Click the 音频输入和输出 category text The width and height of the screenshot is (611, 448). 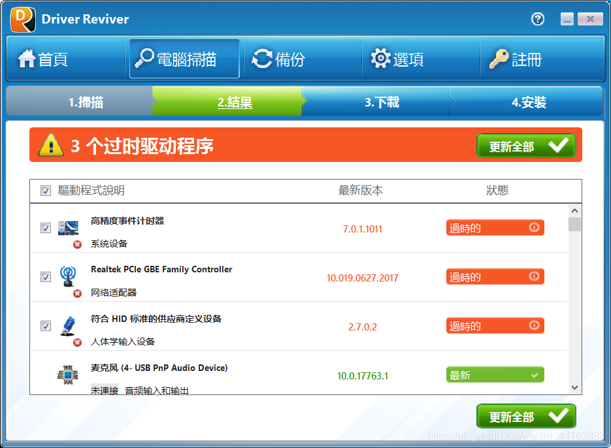click(x=157, y=391)
